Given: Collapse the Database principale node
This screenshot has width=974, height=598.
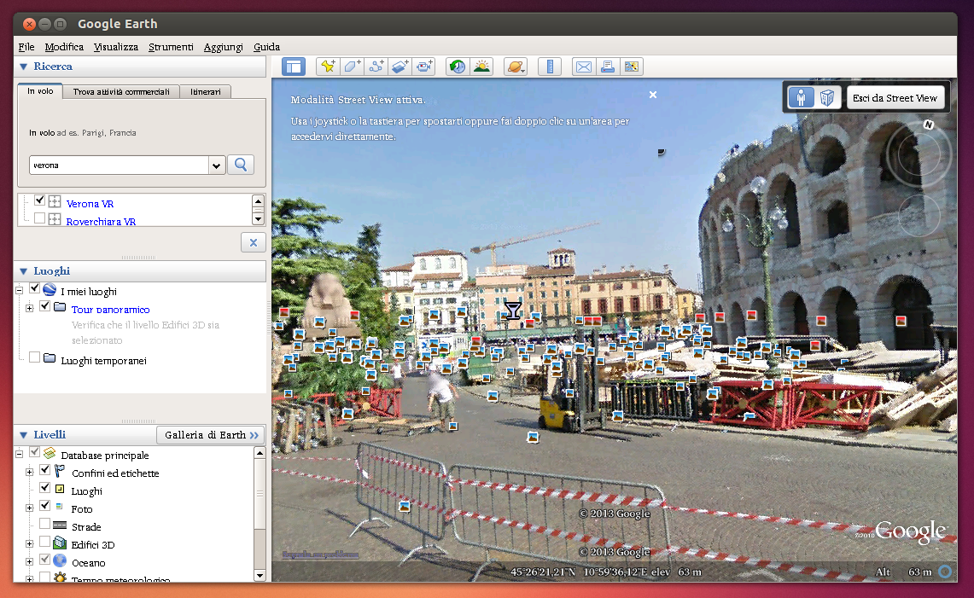Looking at the screenshot, I should [x=20, y=454].
